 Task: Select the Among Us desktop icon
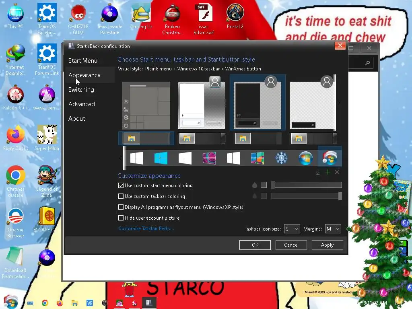coord(141,16)
